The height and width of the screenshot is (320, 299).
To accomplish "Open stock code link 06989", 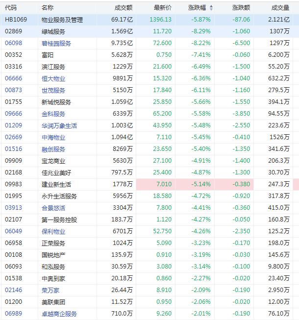I will (13, 314).
